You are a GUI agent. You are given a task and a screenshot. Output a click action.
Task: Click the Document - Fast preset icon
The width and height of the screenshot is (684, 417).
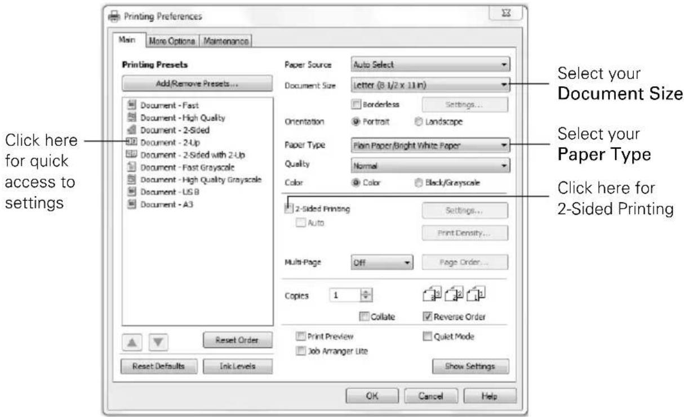pyautogui.click(x=133, y=105)
